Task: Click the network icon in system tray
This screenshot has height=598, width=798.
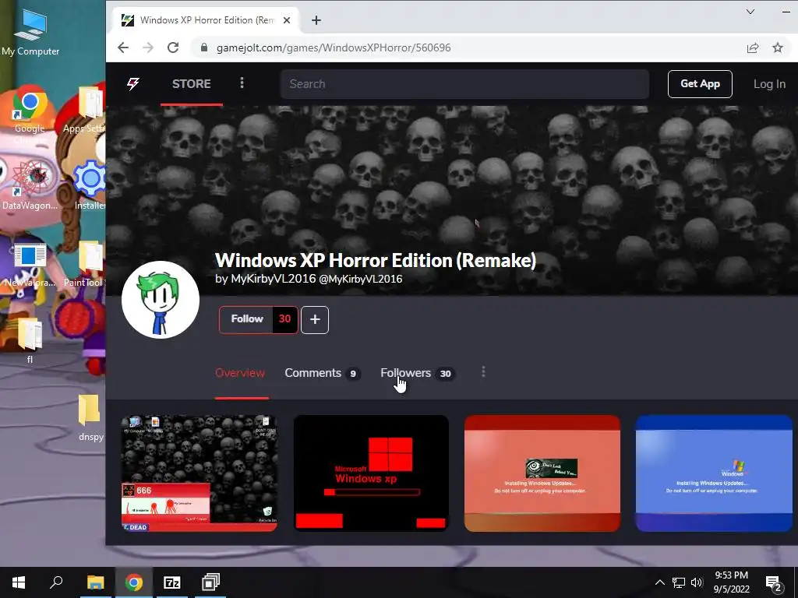Action: pyautogui.click(x=679, y=582)
